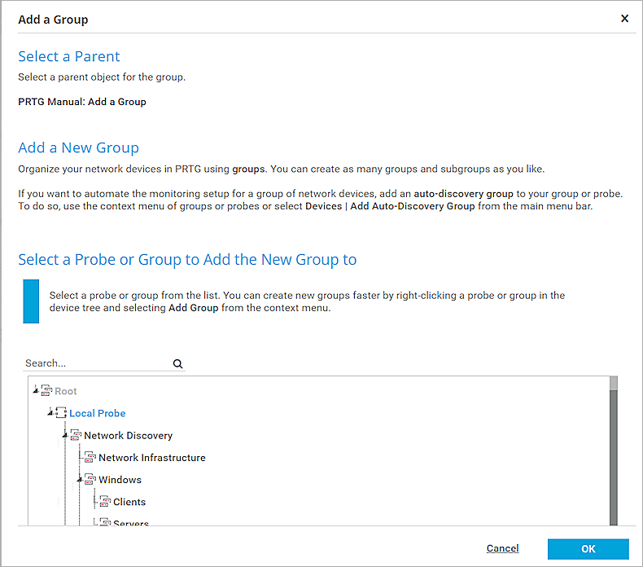Open the PRTG Manual: Add a Group link

tap(82, 102)
